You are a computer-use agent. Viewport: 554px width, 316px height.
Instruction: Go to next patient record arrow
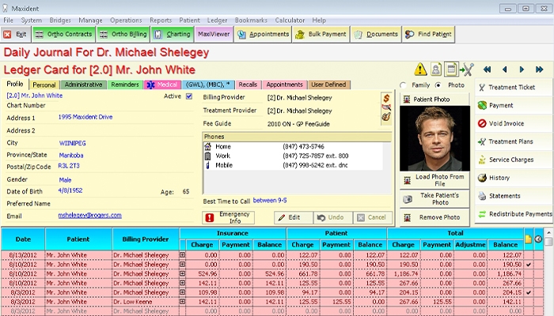[x=522, y=70]
